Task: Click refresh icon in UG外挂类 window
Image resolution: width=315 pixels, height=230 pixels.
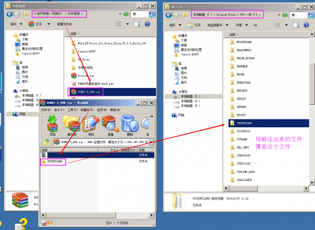Action: 126,14
